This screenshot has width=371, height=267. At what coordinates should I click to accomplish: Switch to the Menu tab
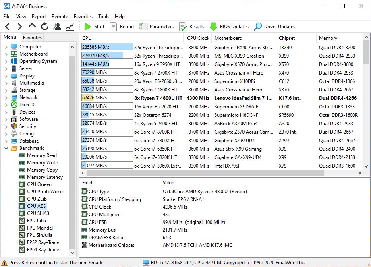pos(10,37)
